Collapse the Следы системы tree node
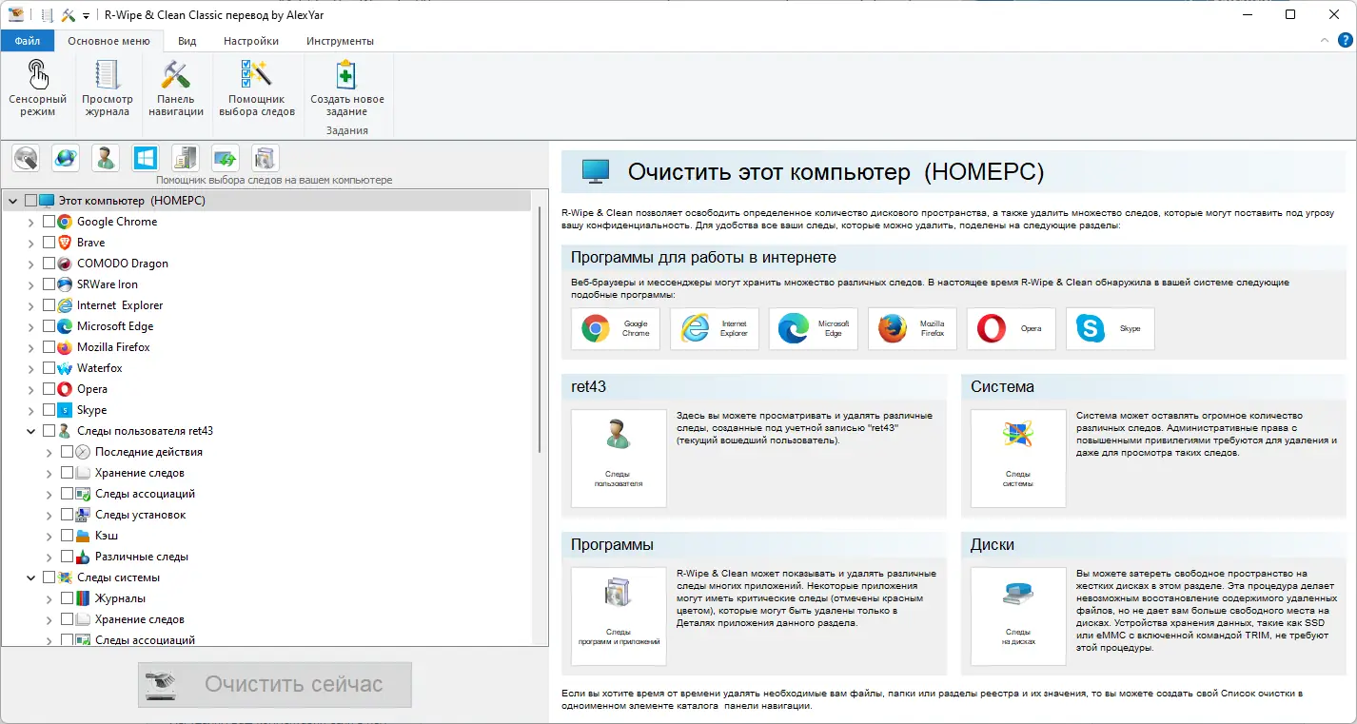The image size is (1357, 724). (30, 577)
